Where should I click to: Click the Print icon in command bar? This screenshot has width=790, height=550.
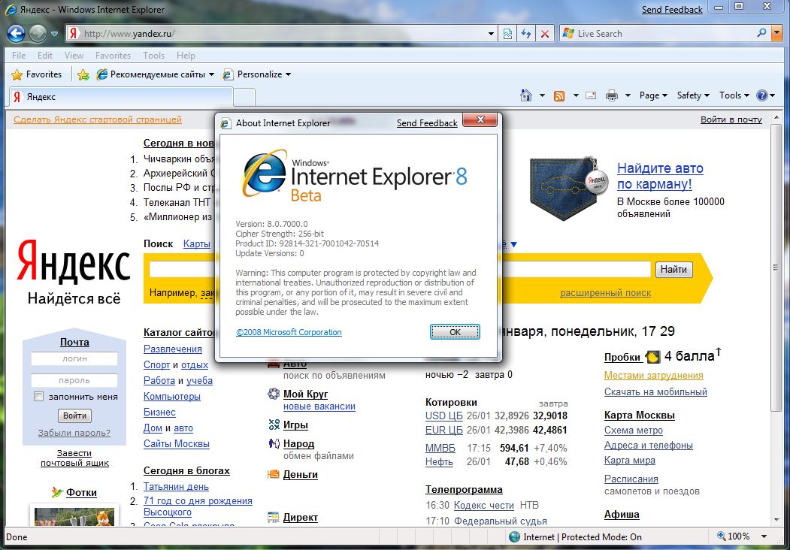pyautogui.click(x=612, y=95)
